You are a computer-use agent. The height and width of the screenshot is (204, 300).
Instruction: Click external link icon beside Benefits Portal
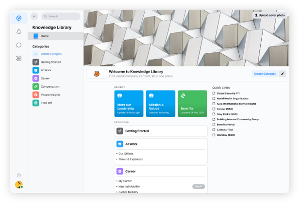pos(214,125)
